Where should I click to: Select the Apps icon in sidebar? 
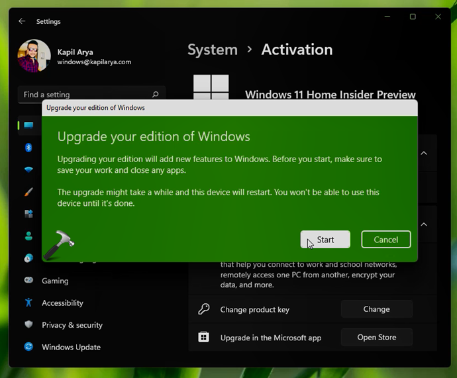pos(28,214)
